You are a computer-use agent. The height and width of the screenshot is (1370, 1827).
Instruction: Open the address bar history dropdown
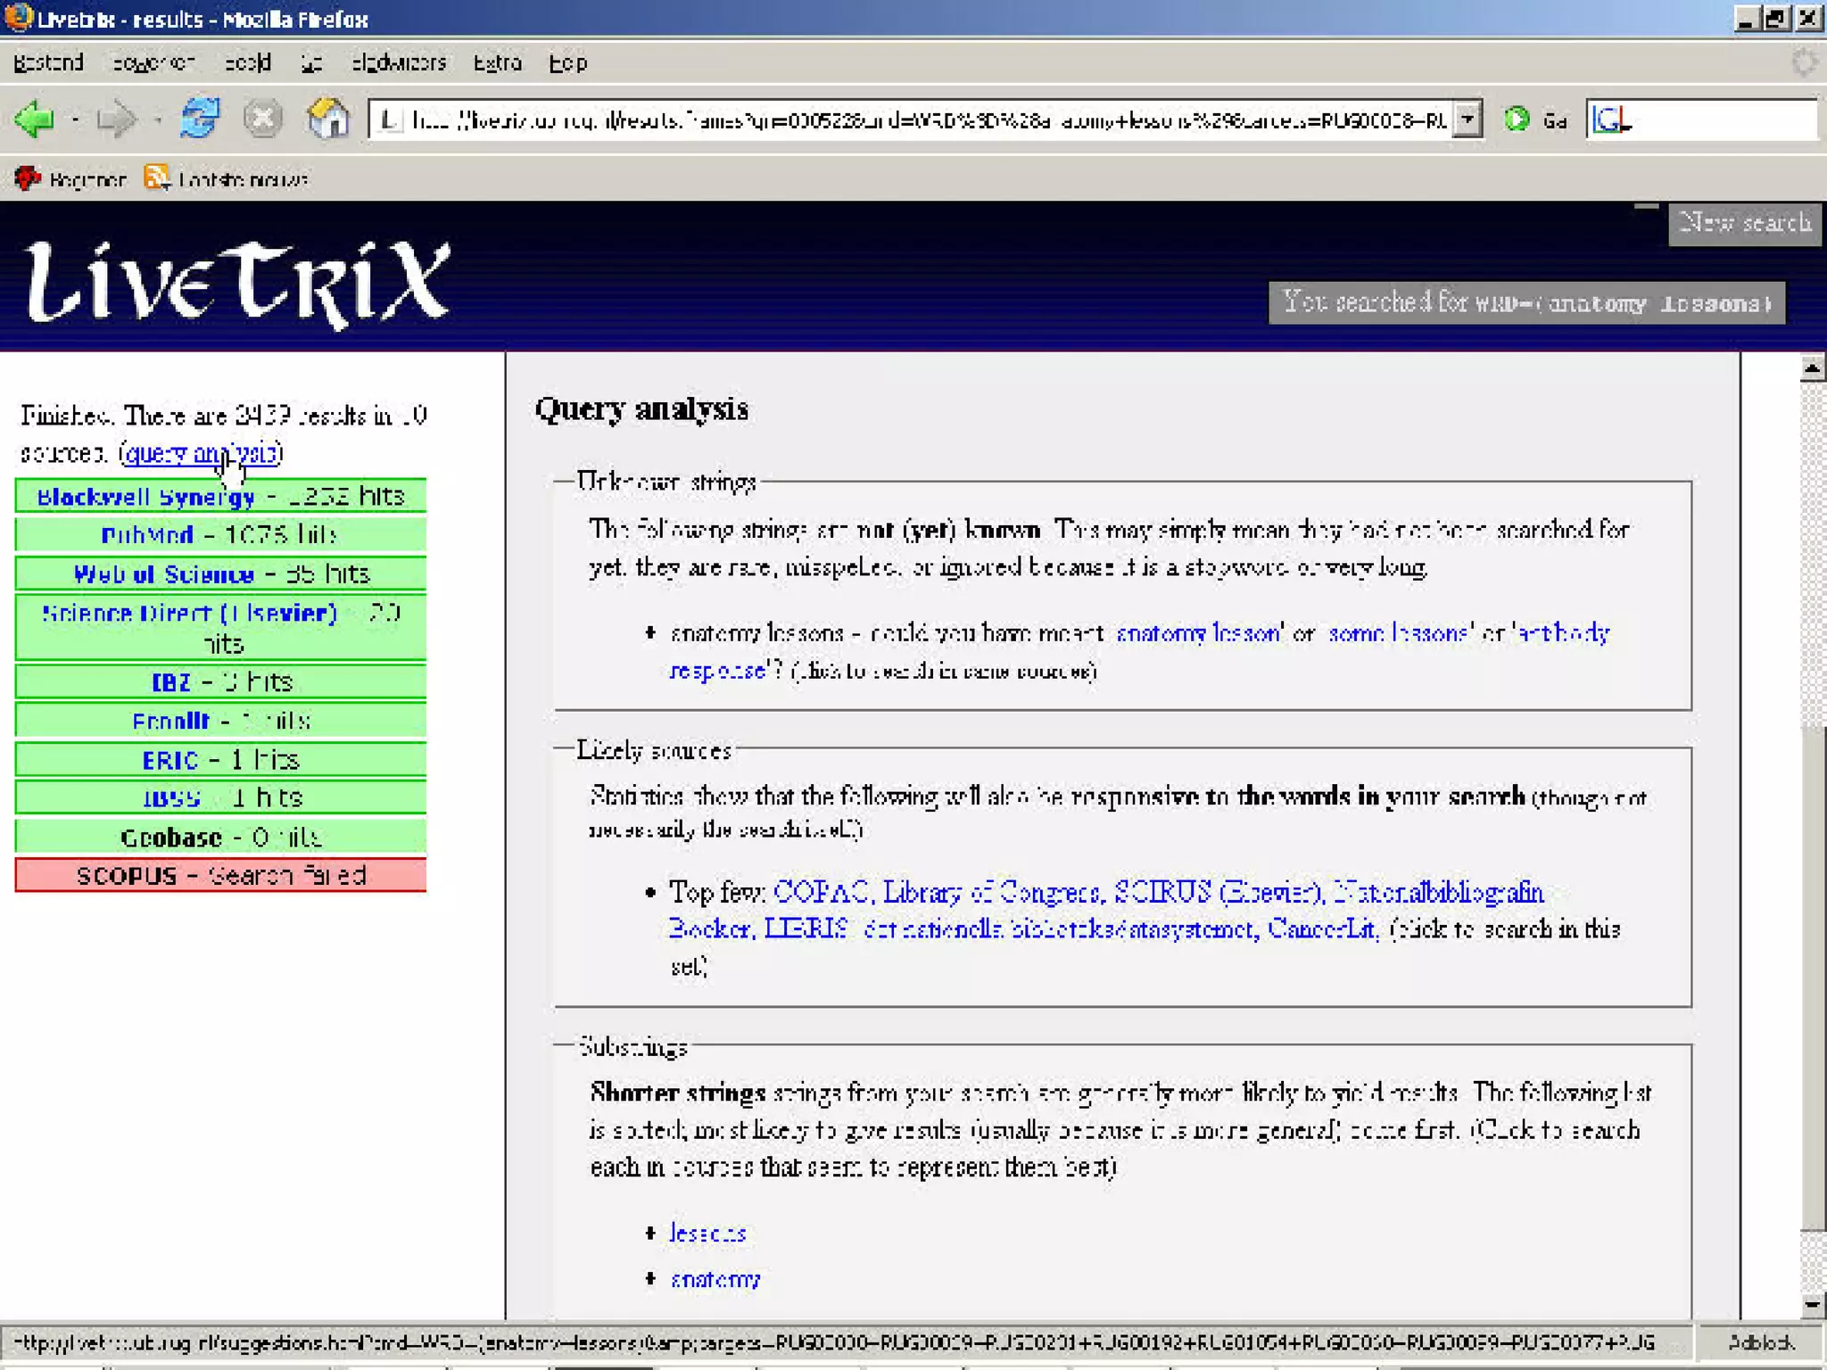pos(1467,119)
